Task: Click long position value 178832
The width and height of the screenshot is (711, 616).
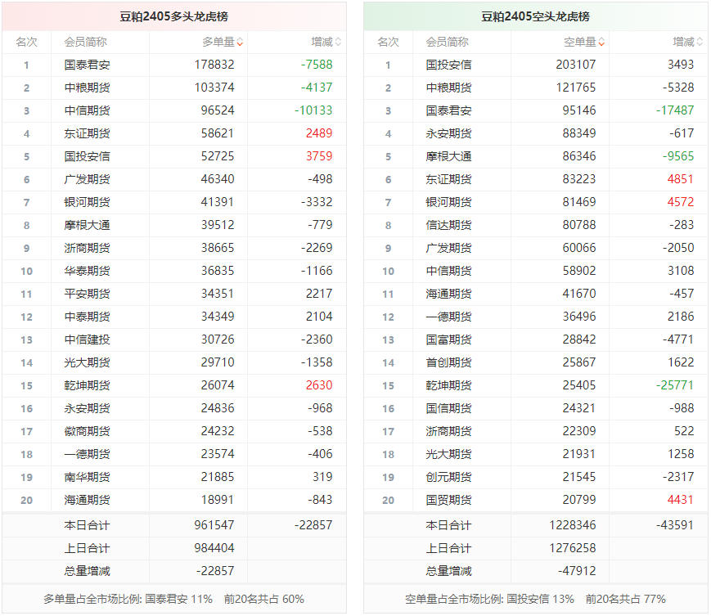Action: [214, 65]
